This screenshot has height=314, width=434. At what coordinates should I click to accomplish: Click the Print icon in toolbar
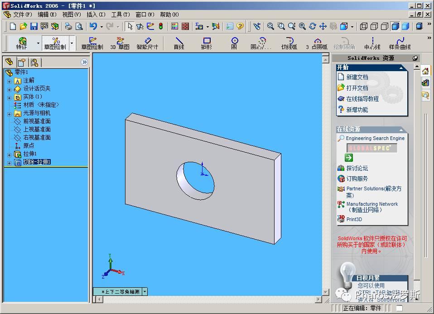[68, 26]
